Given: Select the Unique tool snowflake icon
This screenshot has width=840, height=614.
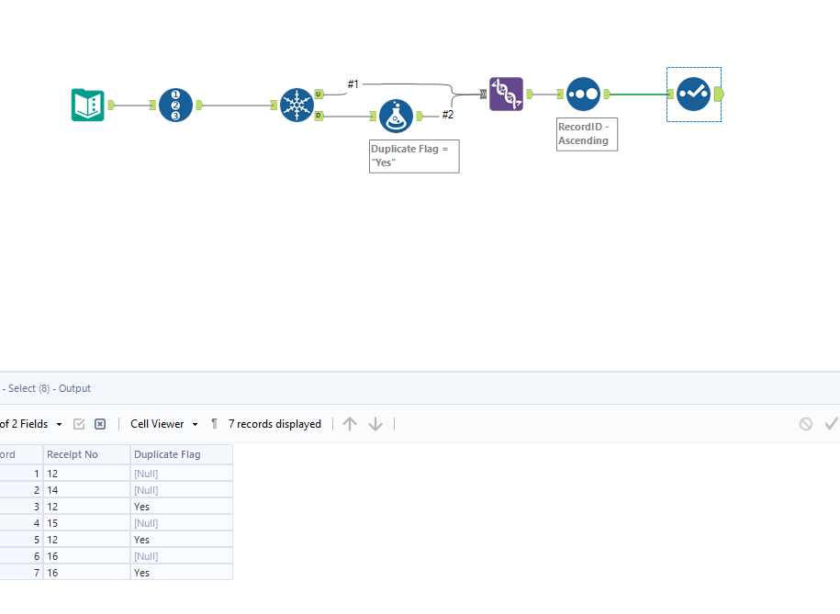Looking at the screenshot, I should pyautogui.click(x=297, y=105).
